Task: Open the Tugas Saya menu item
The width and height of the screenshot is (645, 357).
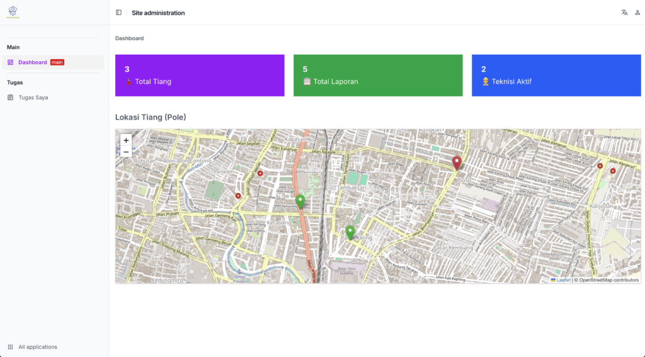Action: click(x=53, y=98)
